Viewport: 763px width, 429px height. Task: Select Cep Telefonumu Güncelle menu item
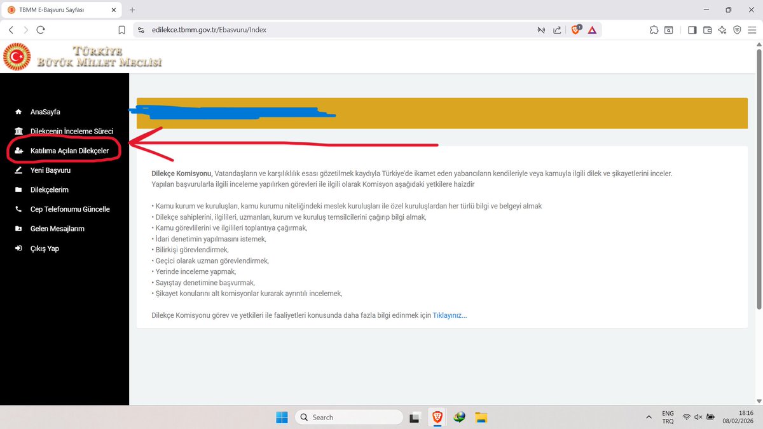[x=70, y=209]
